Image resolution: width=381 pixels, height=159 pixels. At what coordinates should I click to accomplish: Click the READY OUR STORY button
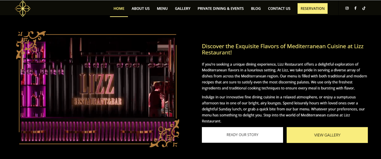[242, 135]
